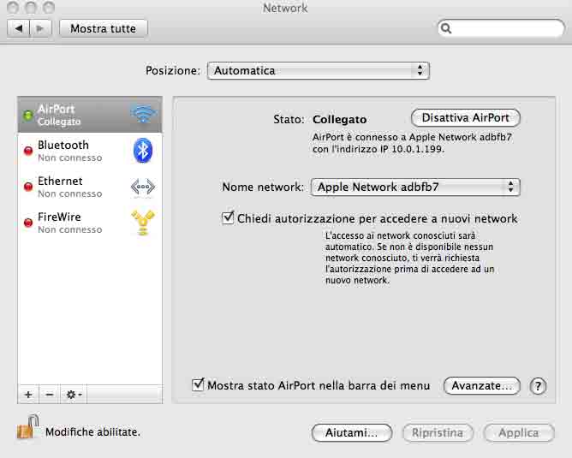The width and height of the screenshot is (572, 458).
Task: Add a new service with plus button
Action: 28,394
